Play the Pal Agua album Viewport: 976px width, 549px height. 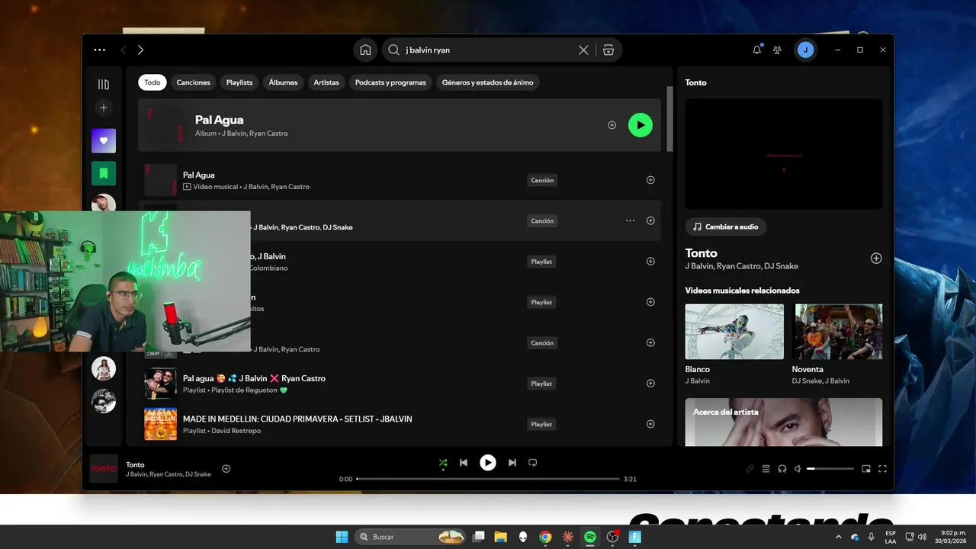[x=640, y=125]
